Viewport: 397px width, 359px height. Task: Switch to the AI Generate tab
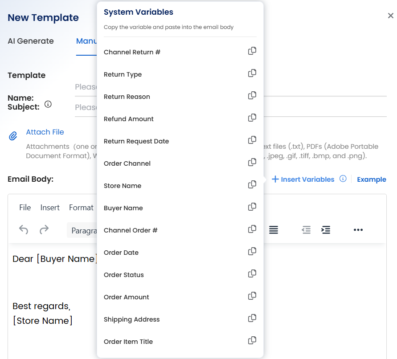click(x=31, y=41)
